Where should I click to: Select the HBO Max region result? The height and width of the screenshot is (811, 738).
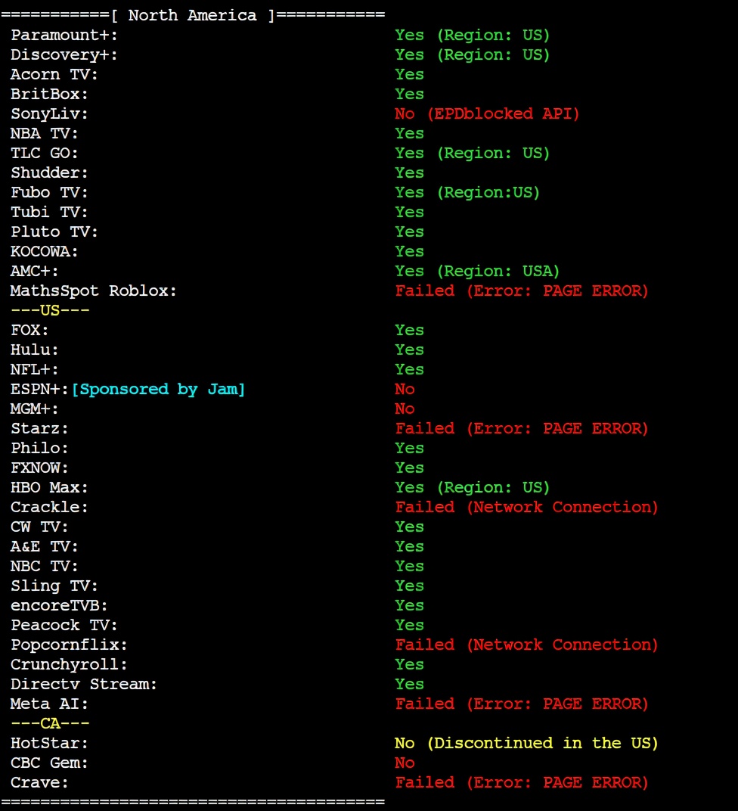point(472,487)
